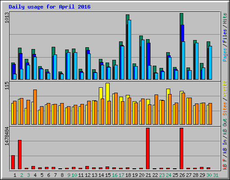Click day 26 on the x-axis
230x180 pixels.
(182, 175)
